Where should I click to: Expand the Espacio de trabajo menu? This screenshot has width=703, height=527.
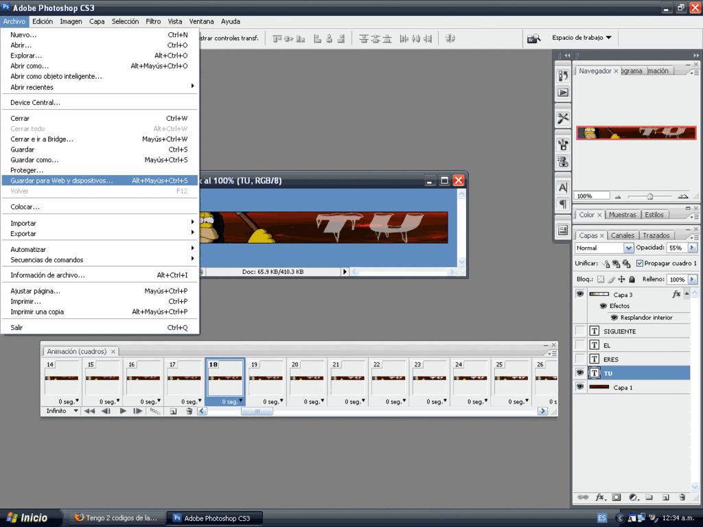coord(581,38)
